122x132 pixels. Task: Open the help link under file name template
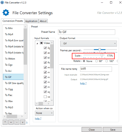(83, 83)
